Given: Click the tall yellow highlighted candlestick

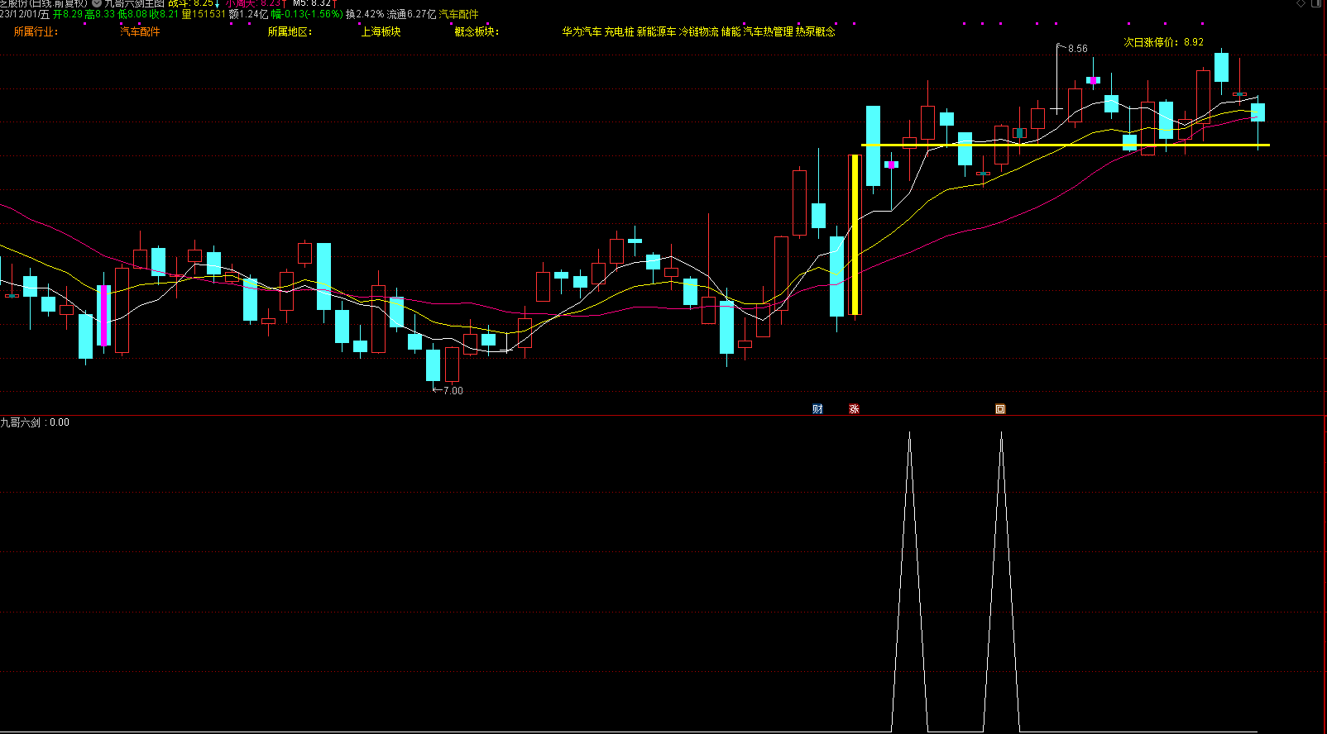Looking at the screenshot, I should coord(855,235).
